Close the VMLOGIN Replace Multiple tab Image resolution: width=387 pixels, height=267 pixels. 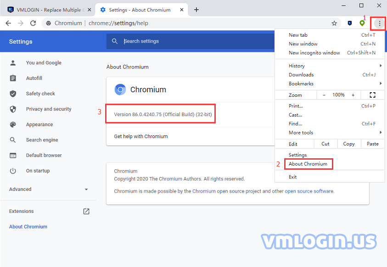(90, 10)
